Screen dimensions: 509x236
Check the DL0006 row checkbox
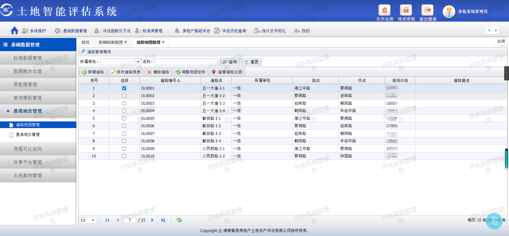[x=124, y=126]
